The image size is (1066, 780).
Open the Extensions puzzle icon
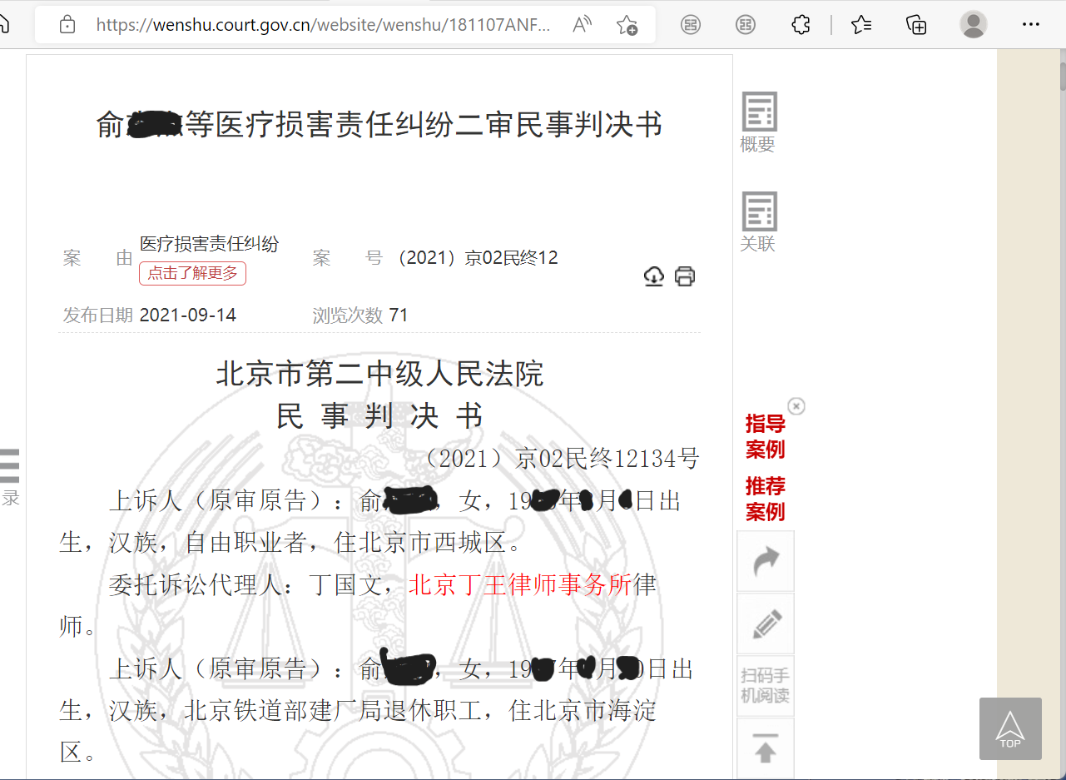click(x=801, y=25)
